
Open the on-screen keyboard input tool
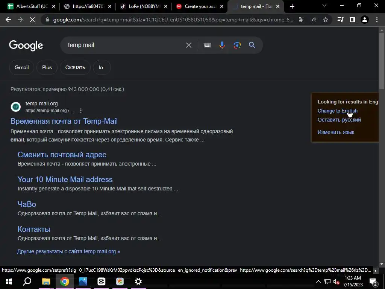(207, 45)
